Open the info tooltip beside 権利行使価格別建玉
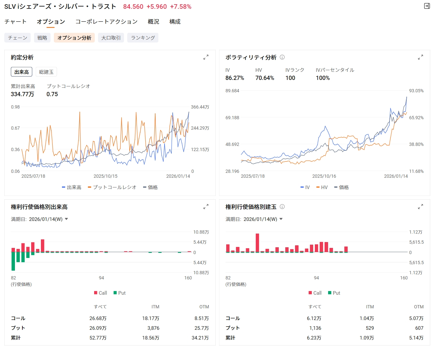Image resolution: width=431 pixels, height=347 pixels. click(x=282, y=207)
